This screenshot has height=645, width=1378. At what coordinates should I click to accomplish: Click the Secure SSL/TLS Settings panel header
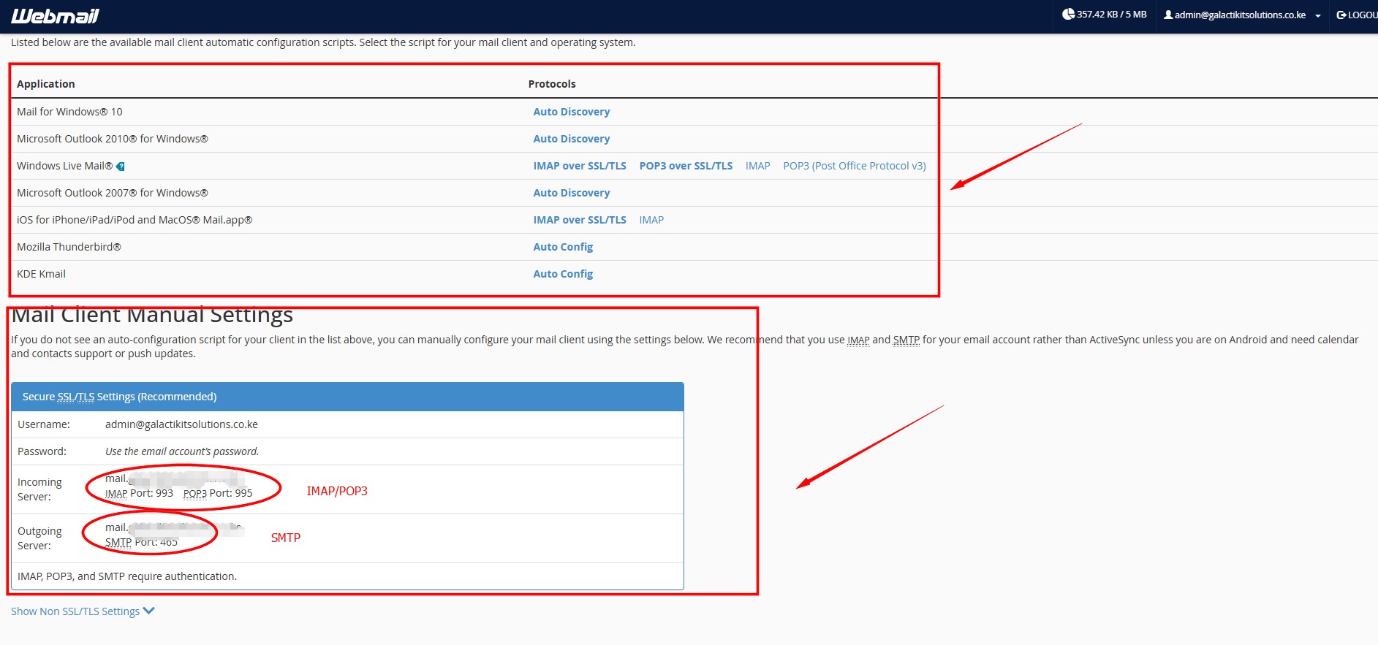pos(347,397)
